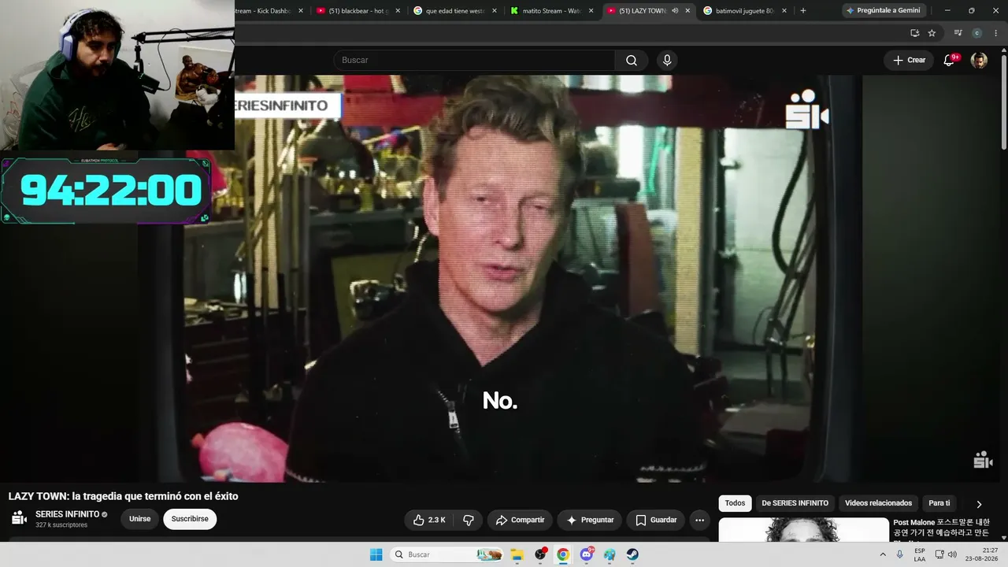Open the media controls icon in Chrome toolbar
This screenshot has width=1008, height=567.
point(958,33)
